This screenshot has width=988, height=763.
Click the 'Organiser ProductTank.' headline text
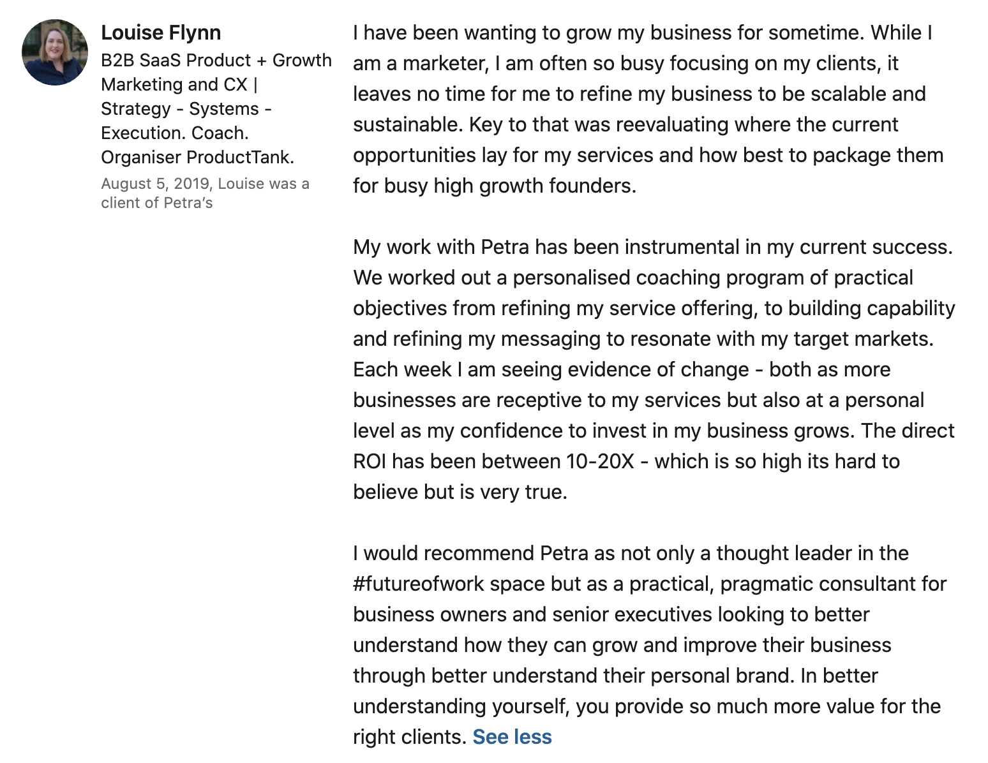pyautogui.click(x=198, y=157)
